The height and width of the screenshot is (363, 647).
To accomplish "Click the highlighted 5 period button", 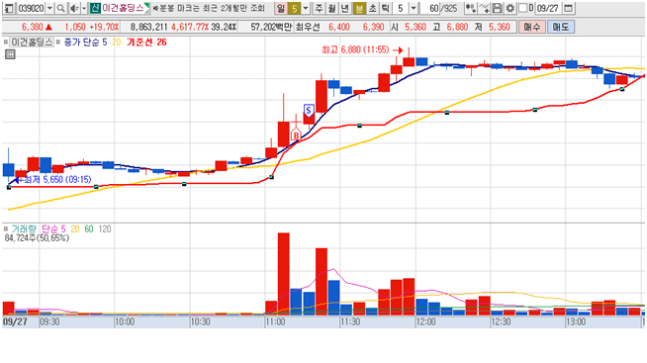I will click(x=294, y=8).
